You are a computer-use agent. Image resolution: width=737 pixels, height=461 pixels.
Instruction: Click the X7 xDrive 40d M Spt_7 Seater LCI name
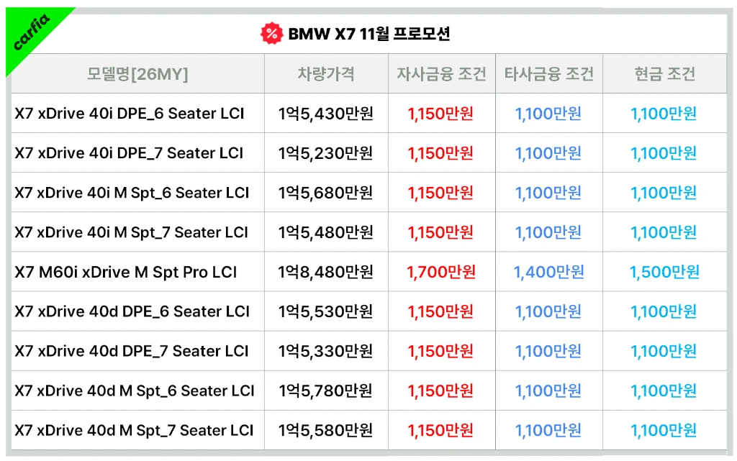(134, 431)
